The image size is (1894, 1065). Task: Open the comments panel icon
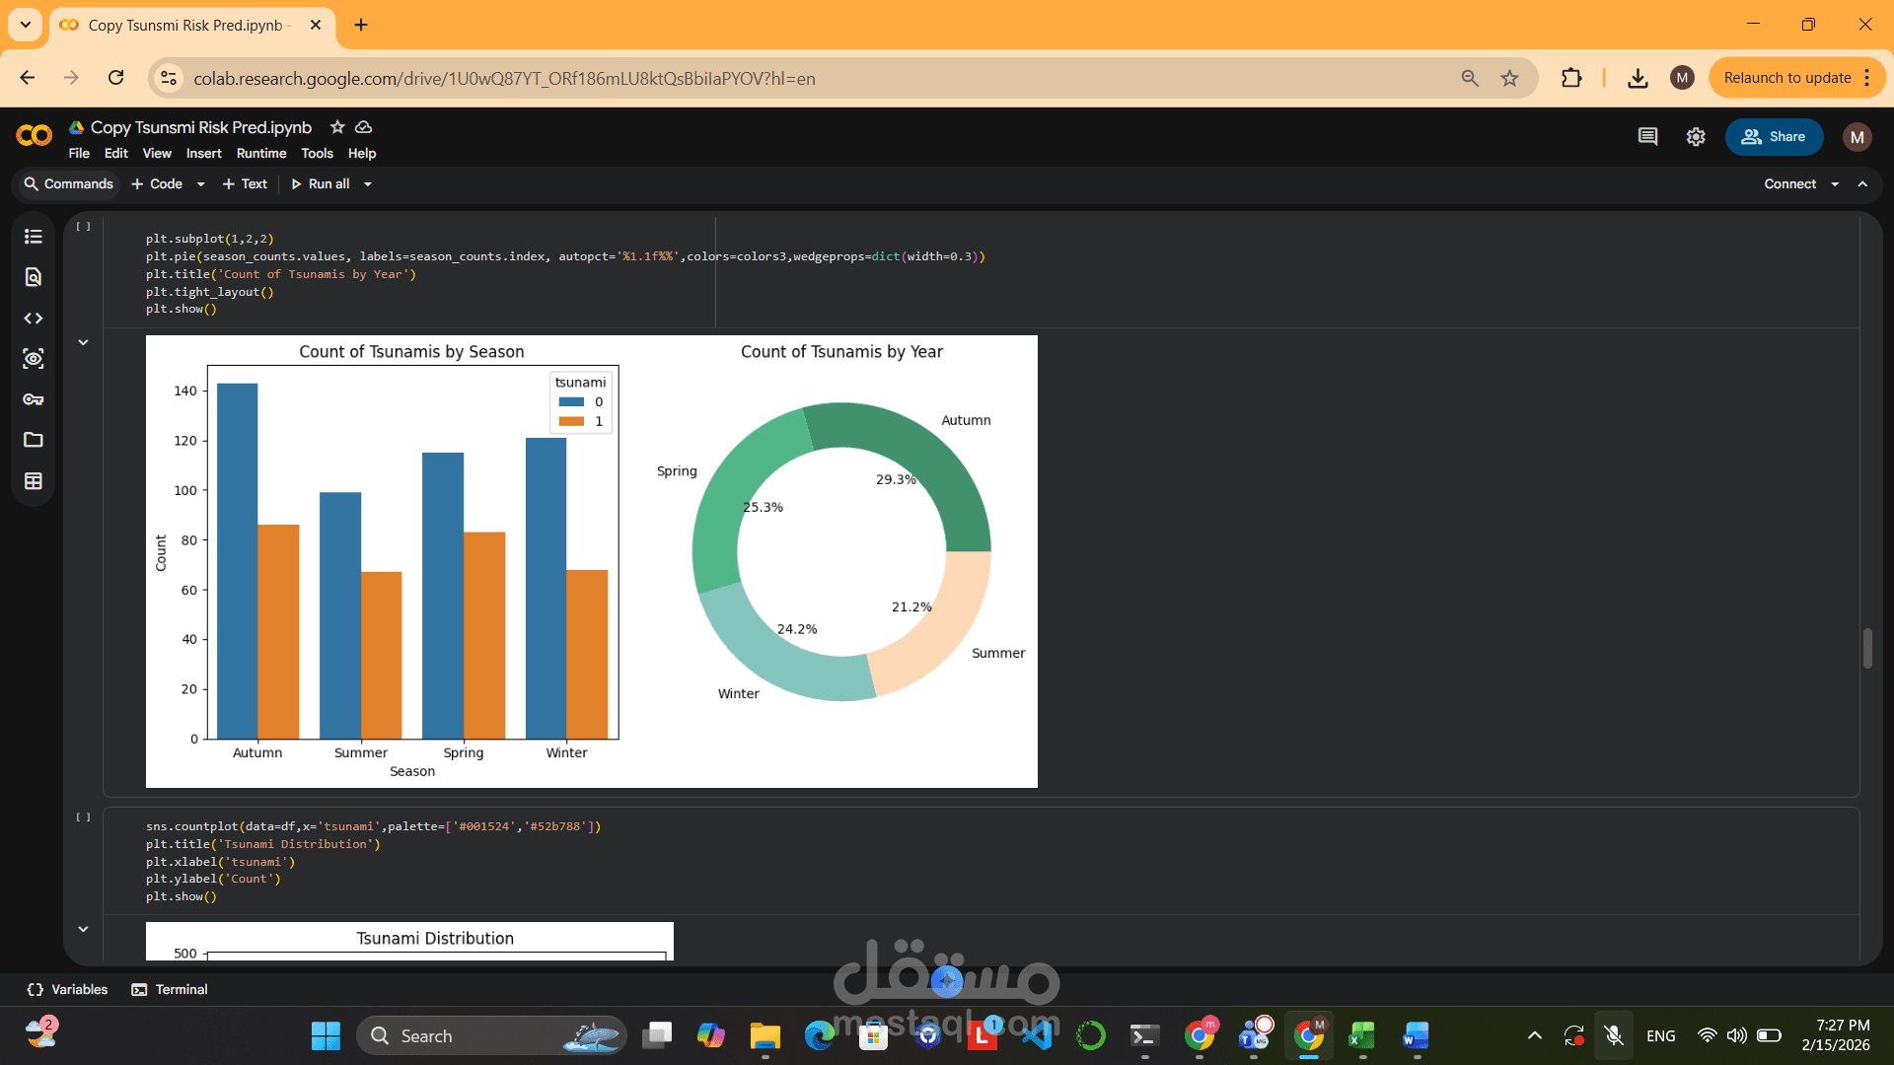click(x=1647, y=137)
